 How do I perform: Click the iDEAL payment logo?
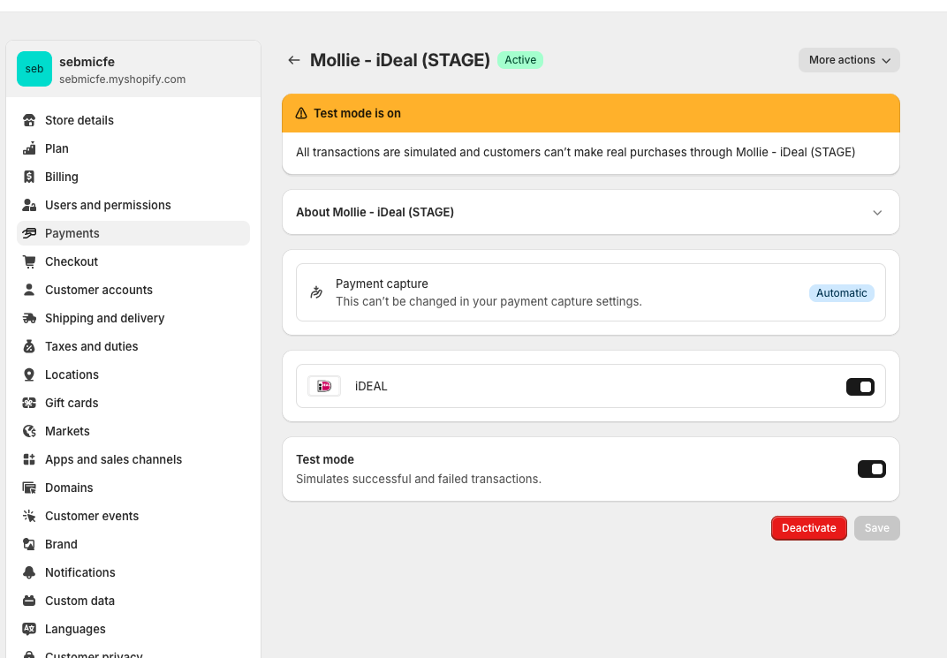324,386
